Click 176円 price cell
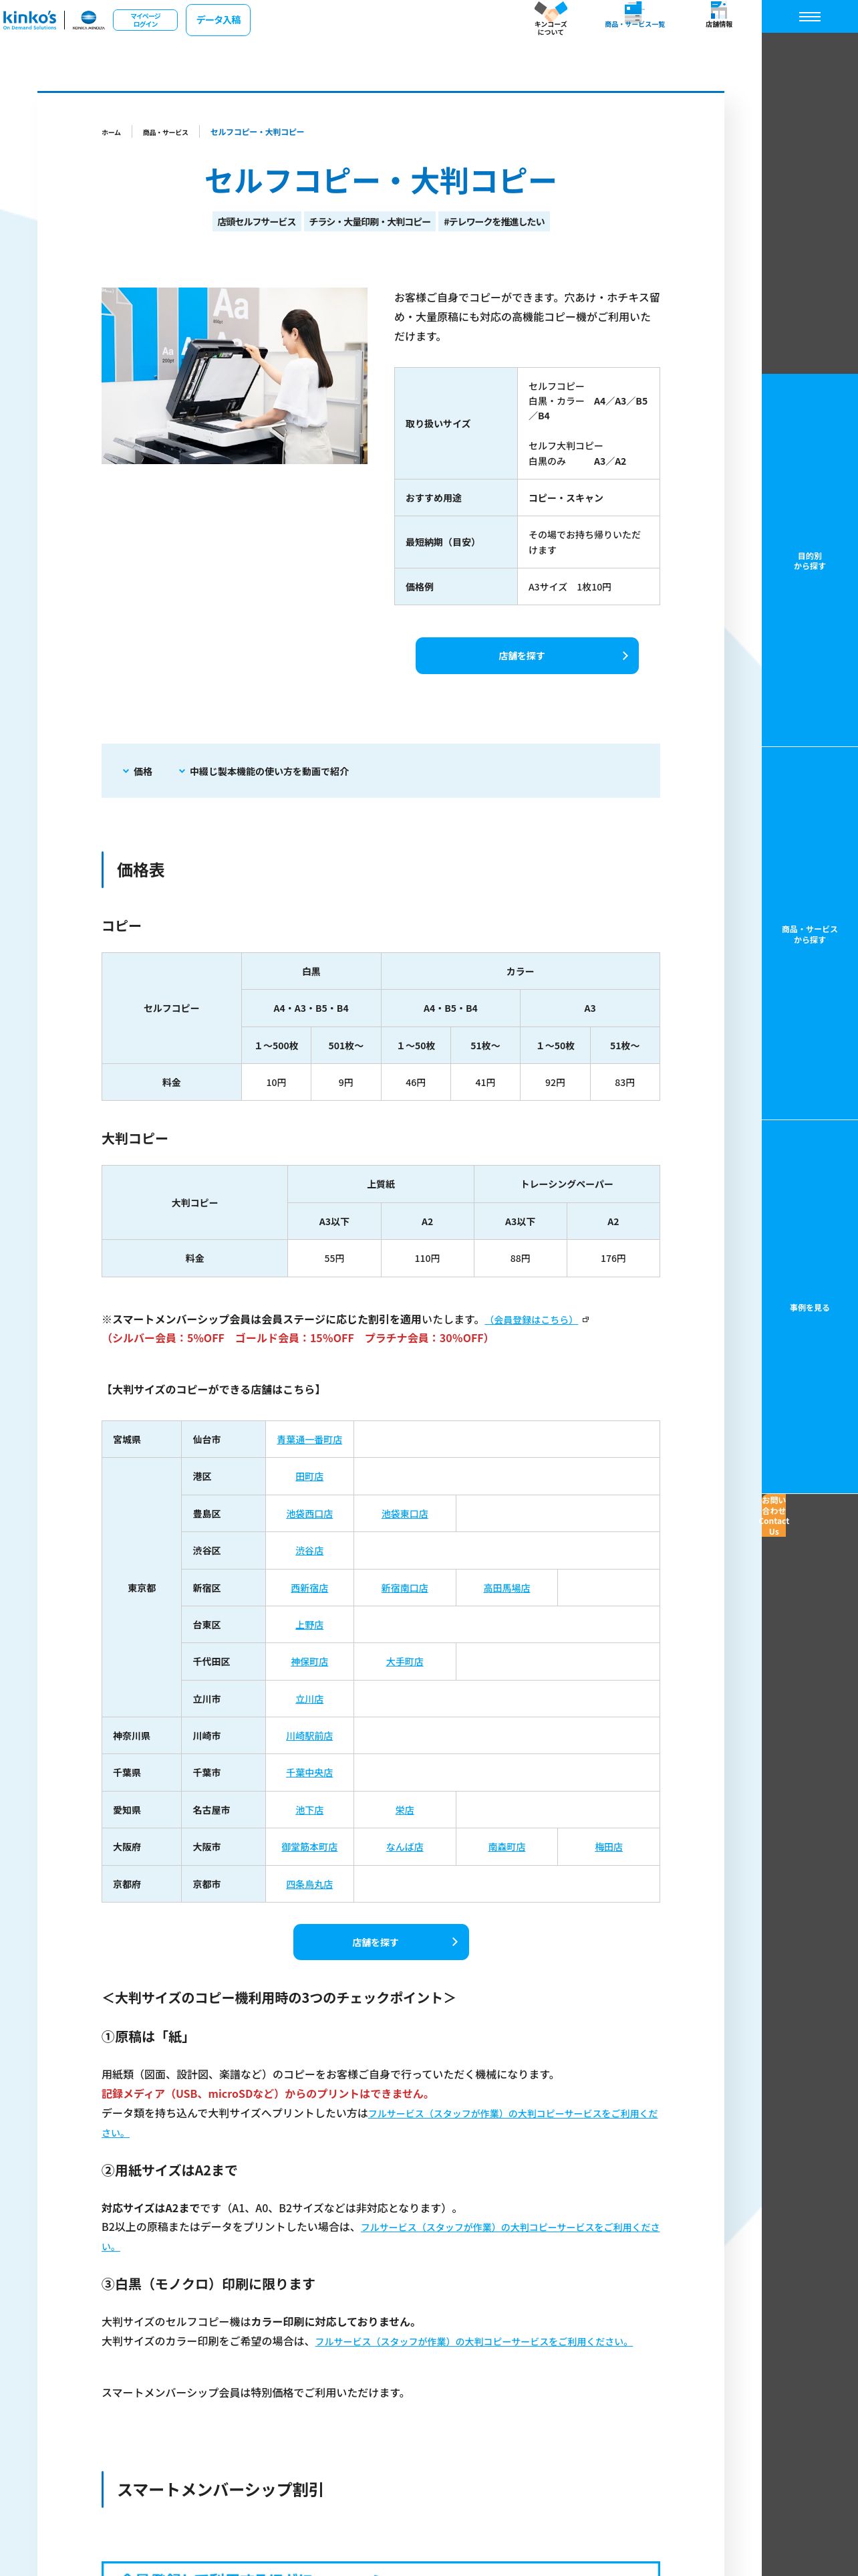This screenshot has width=858, height=2576. pos(613,1259)
